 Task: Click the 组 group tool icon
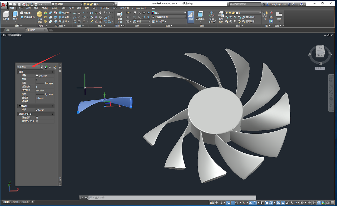265,16
